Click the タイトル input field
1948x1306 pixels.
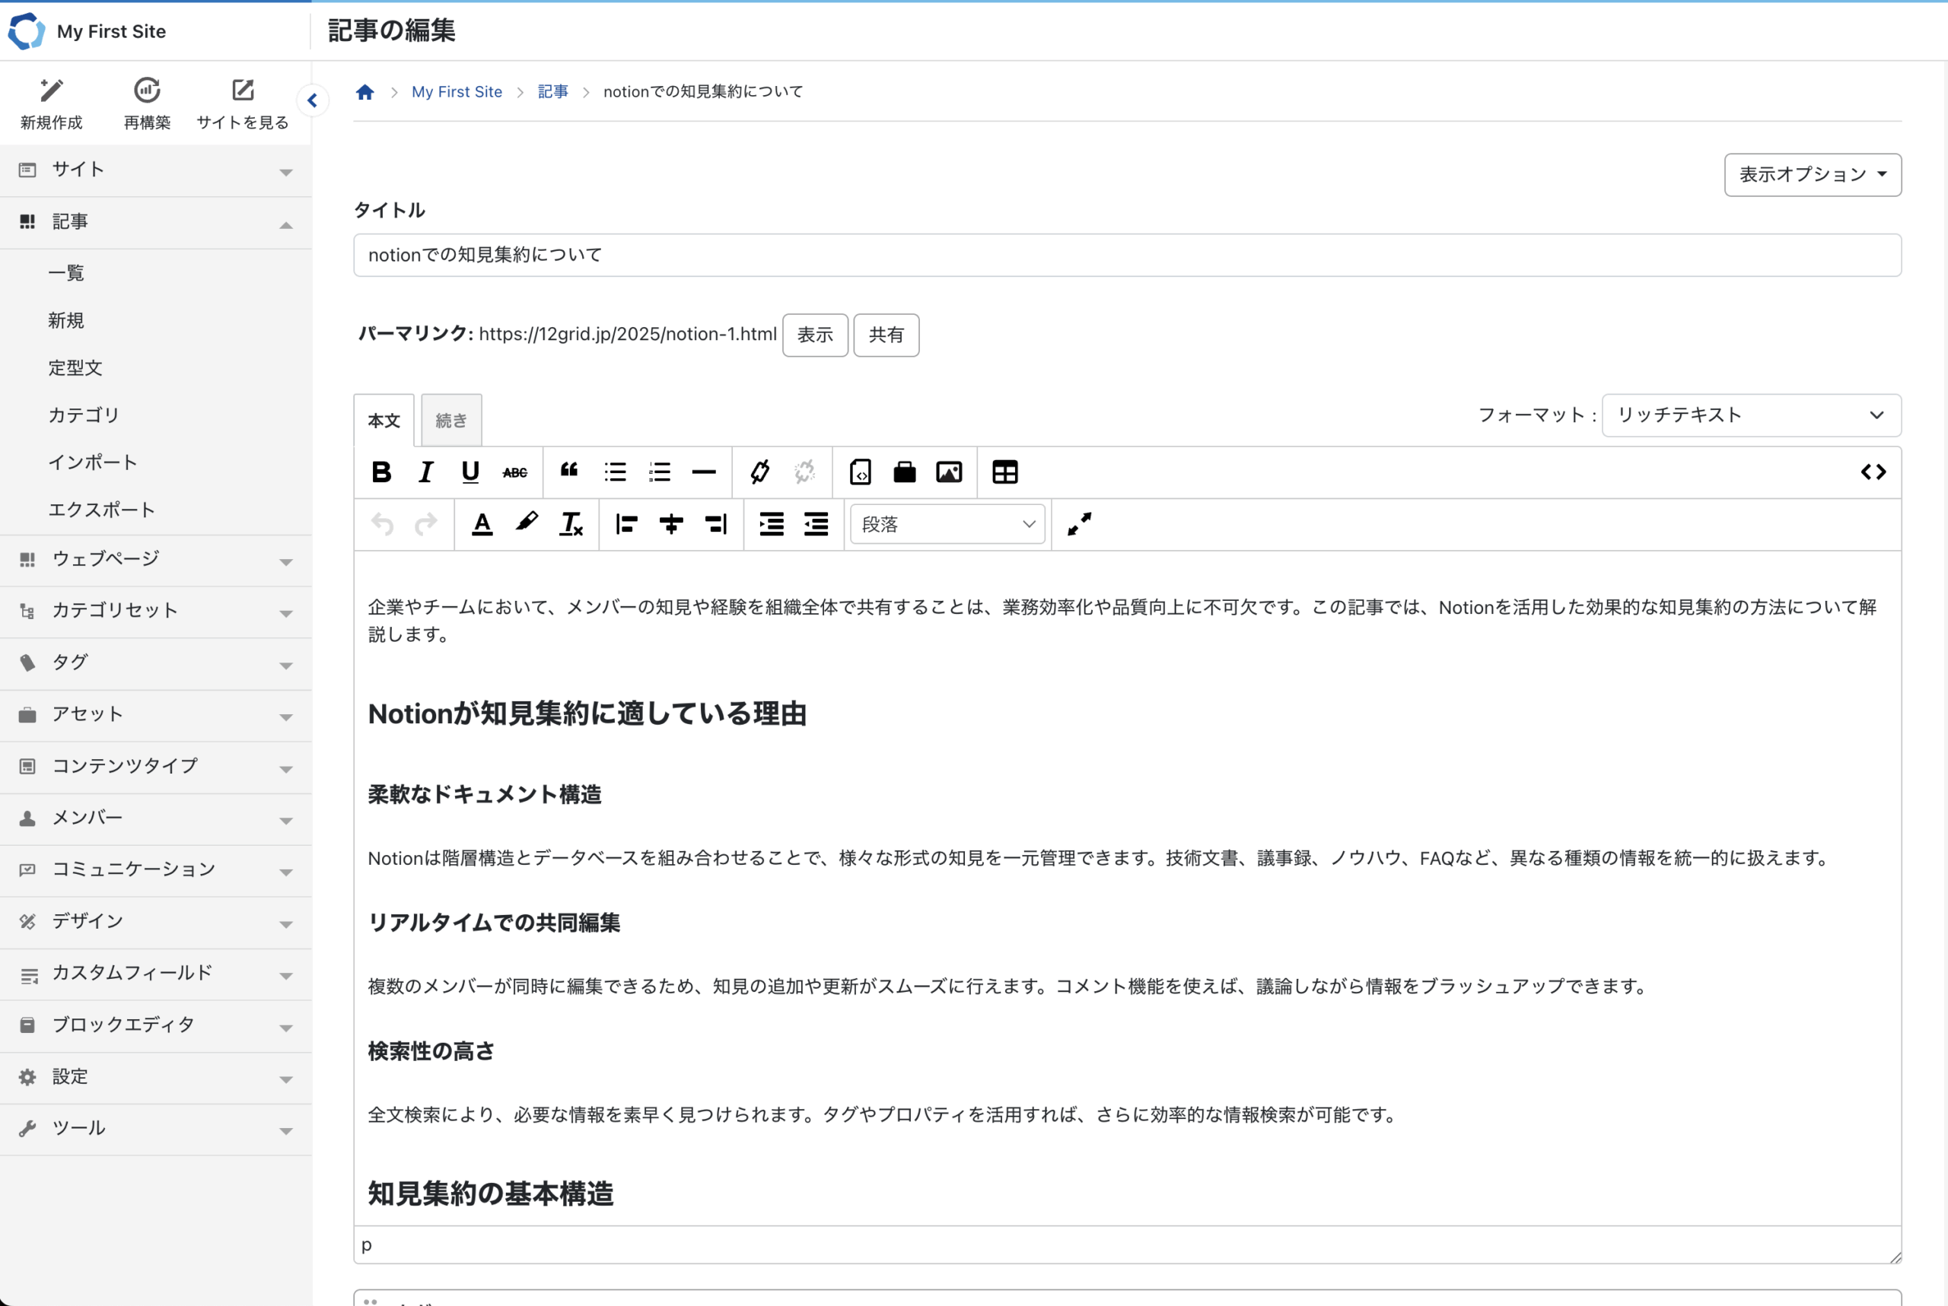1126,255
